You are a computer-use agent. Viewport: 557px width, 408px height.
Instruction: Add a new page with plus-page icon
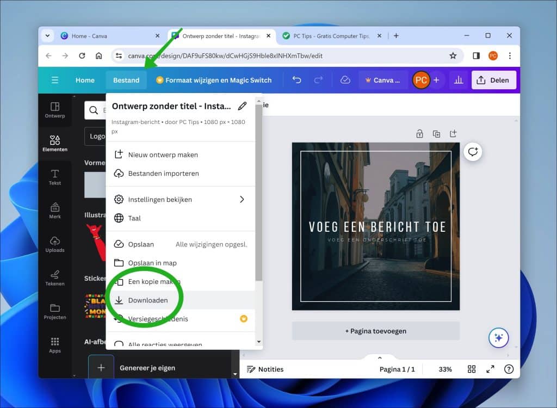coord(453,134)
